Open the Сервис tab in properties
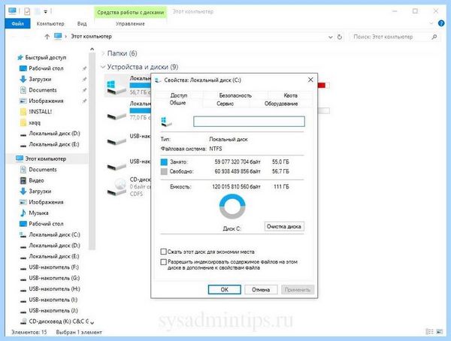Viewport: 451px width, 341px height. 225,104
